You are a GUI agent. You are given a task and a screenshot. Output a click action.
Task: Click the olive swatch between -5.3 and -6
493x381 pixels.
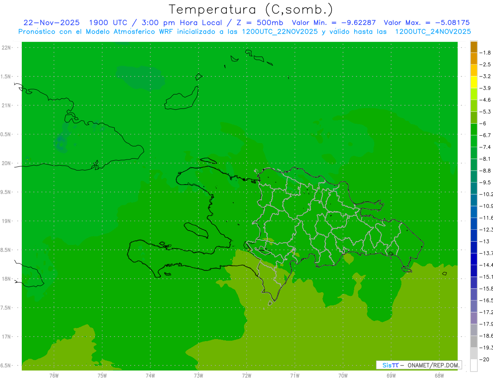[x=474, y=118]
